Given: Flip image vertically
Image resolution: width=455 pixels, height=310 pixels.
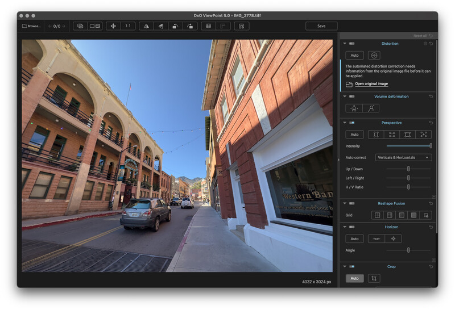Looking at the screenshot, I should (161, 26).
